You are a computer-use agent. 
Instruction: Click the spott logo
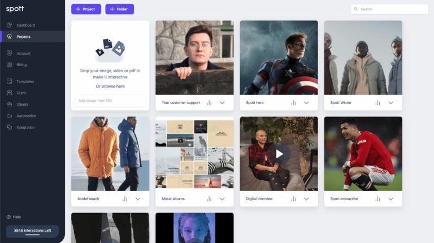point(15,9)
